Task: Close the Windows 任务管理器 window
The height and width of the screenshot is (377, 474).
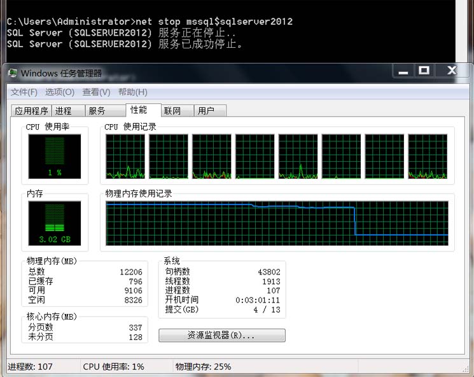Action: click(452, 71)
